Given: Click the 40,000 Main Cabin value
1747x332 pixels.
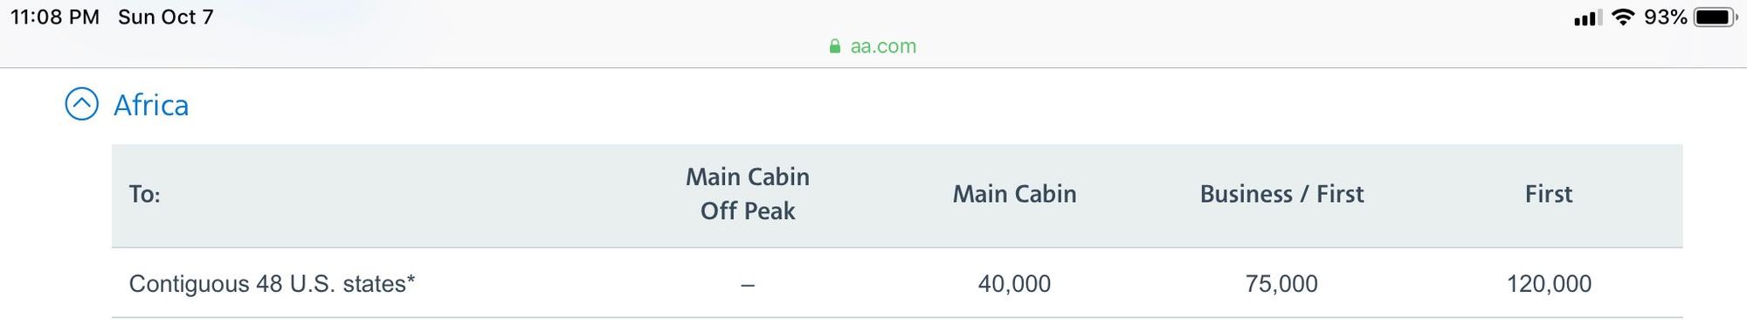Looking at the screenshot, I should click(x=1014, y=284).
